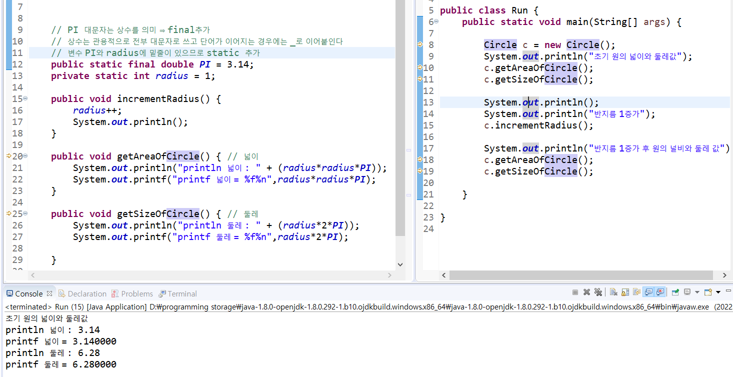Pin the current Console
733x377 pixels.
click(x=675, y=292)
